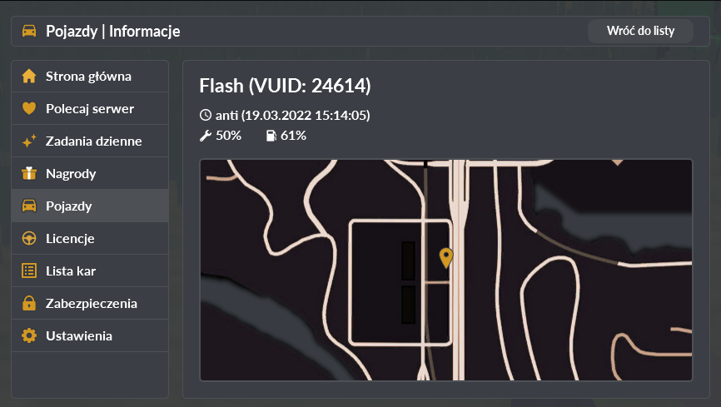Click the car icon in the header bar
This screenshot has height=407, width=721.
point(29,31)
